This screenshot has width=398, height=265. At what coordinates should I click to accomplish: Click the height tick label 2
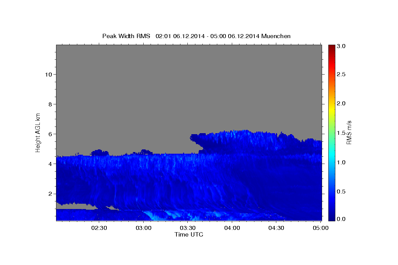coord(50,194)
